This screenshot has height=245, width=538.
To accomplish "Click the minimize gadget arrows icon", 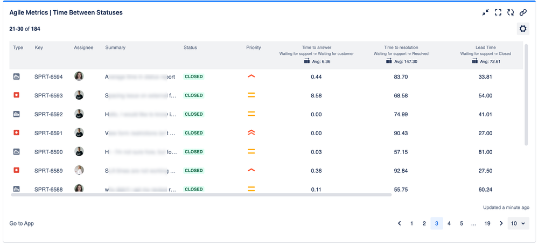I will pos(485,12).
